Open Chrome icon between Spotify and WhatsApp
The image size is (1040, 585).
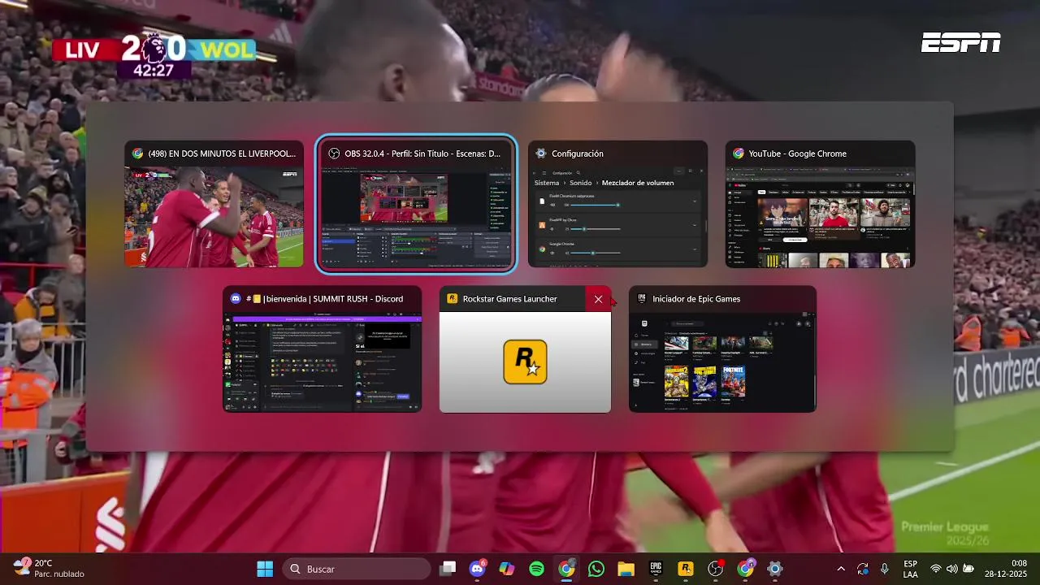coord(566,569)
